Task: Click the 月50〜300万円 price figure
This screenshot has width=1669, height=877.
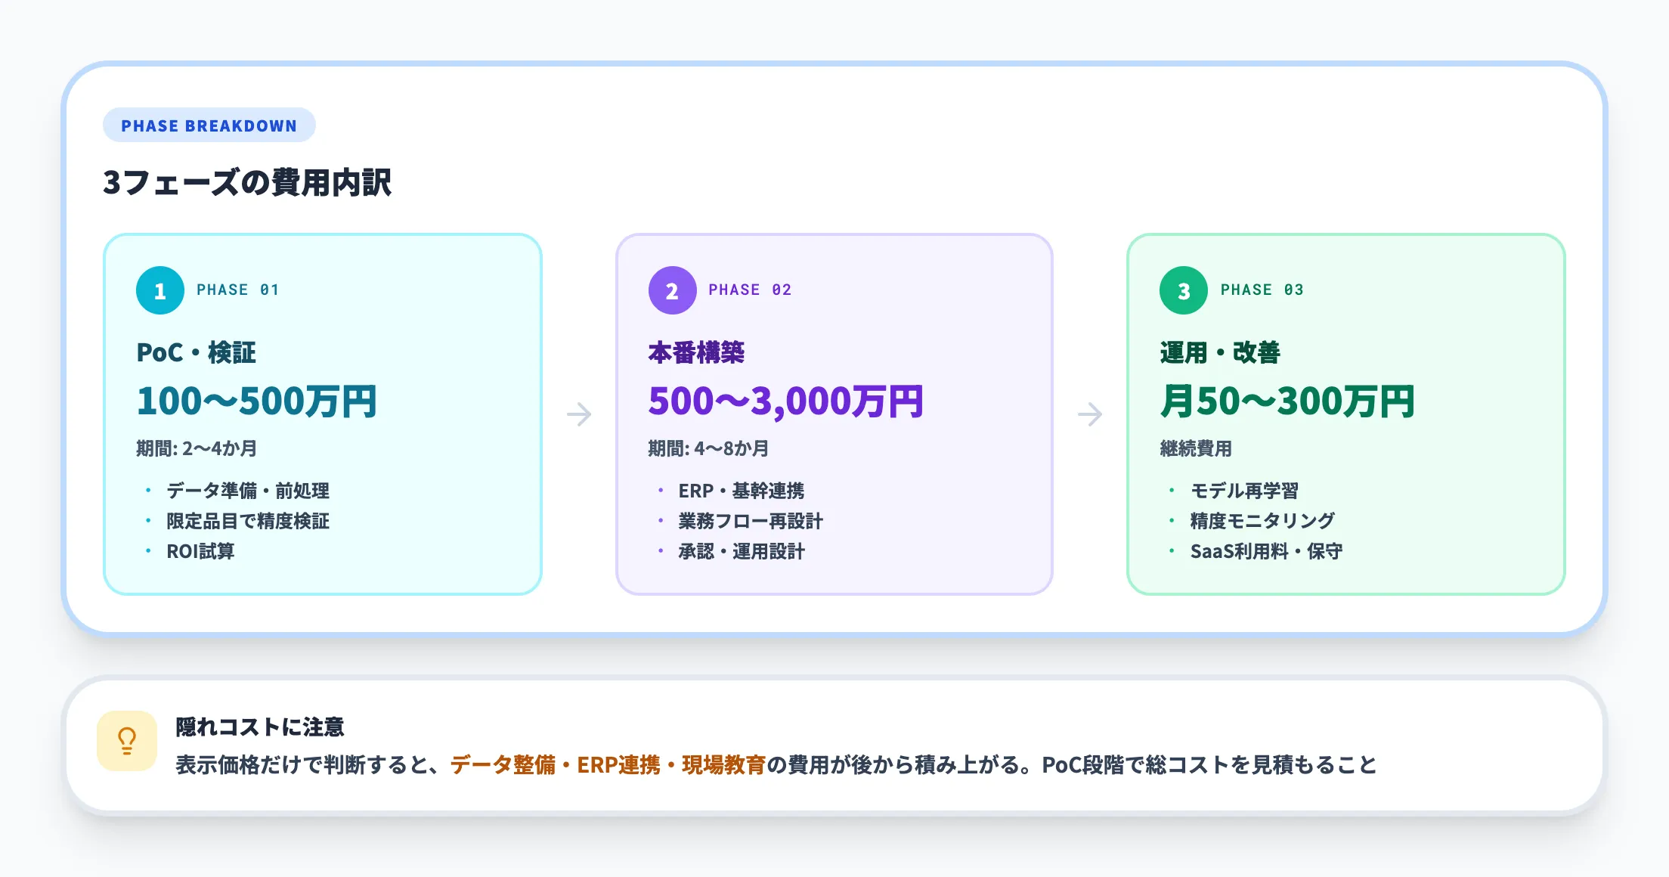Action: click(1291, 401)
